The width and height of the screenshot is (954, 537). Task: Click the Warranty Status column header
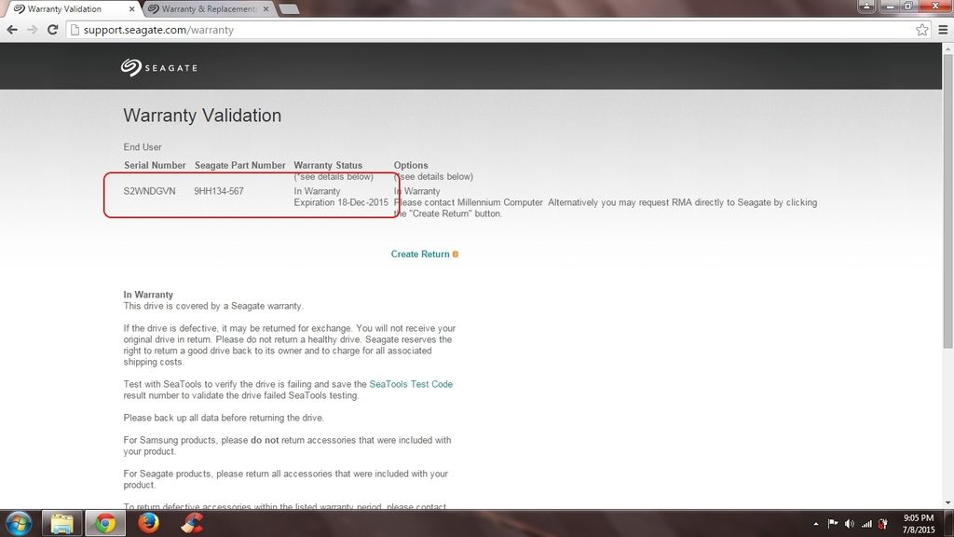pyautogui.click(x=328, y=165)
